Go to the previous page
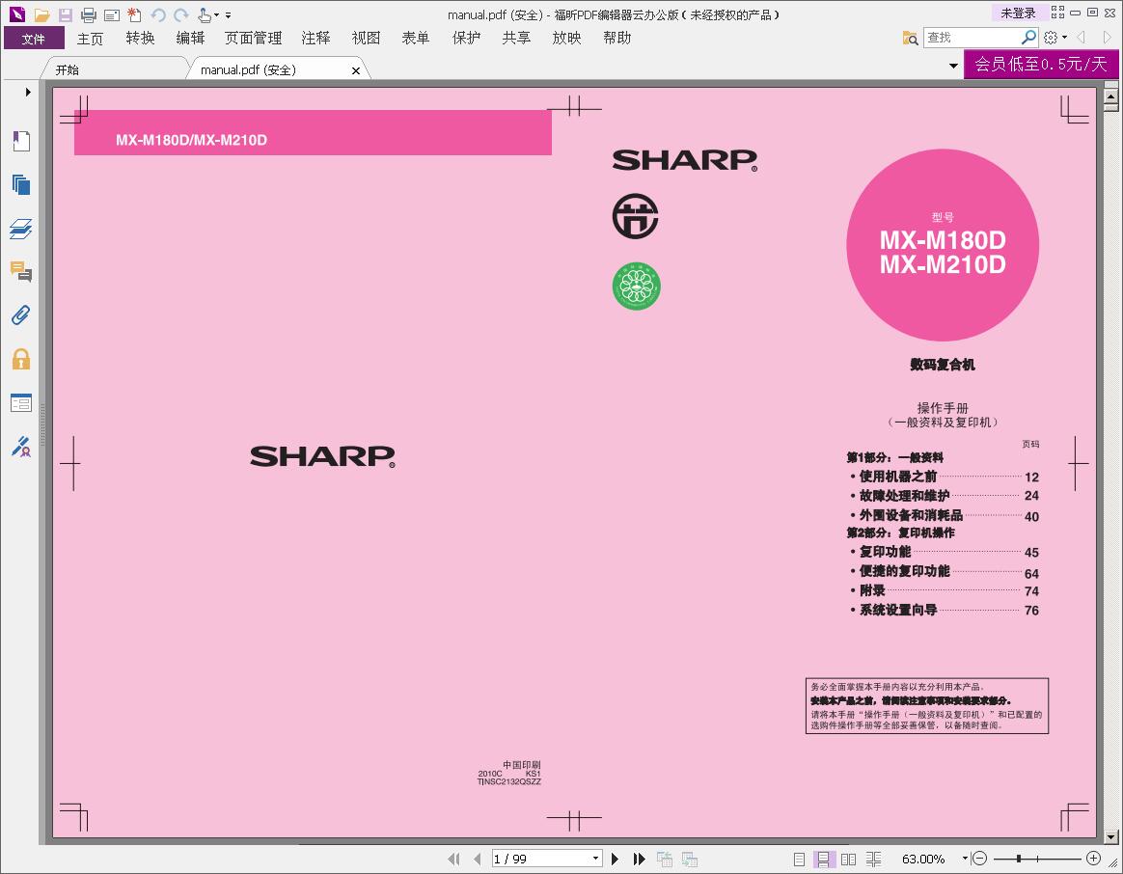The image size is (1123, 874). (477, 859)
